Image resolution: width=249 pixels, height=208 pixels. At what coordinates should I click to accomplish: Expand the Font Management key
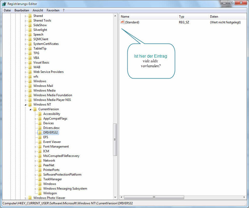tap(35, 147)
